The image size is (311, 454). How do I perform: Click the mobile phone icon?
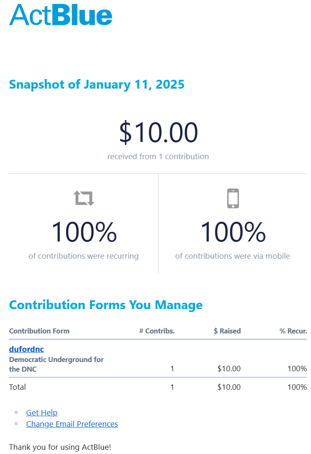click(x=233, y=198)
